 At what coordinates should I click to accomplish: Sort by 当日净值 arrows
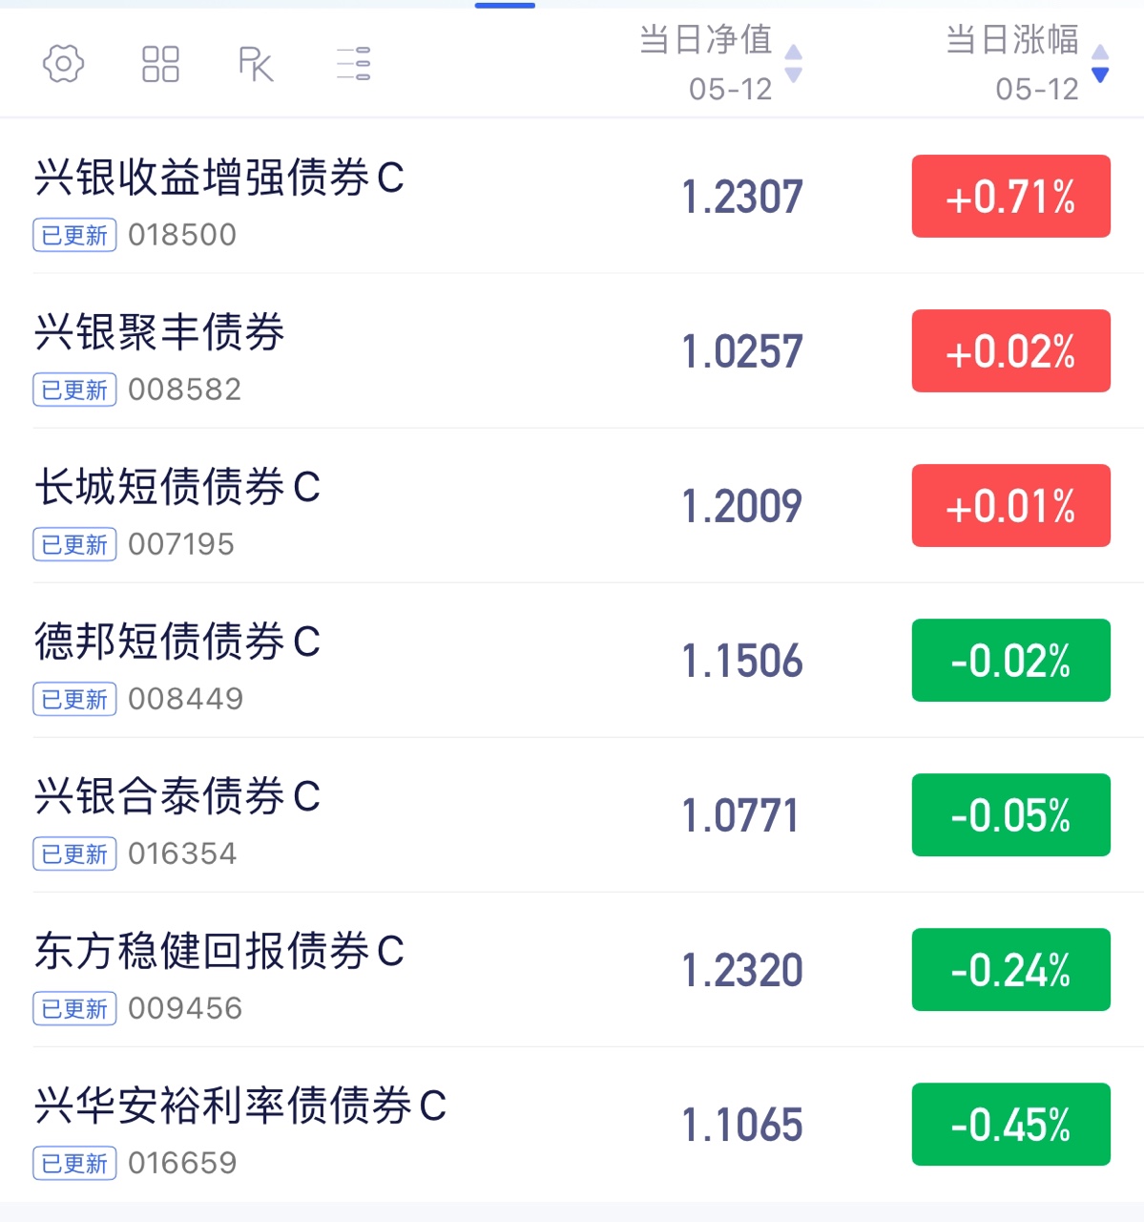[793, 64]
